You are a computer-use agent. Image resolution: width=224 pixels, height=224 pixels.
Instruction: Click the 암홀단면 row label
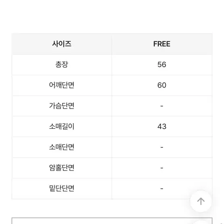point(62,168)
